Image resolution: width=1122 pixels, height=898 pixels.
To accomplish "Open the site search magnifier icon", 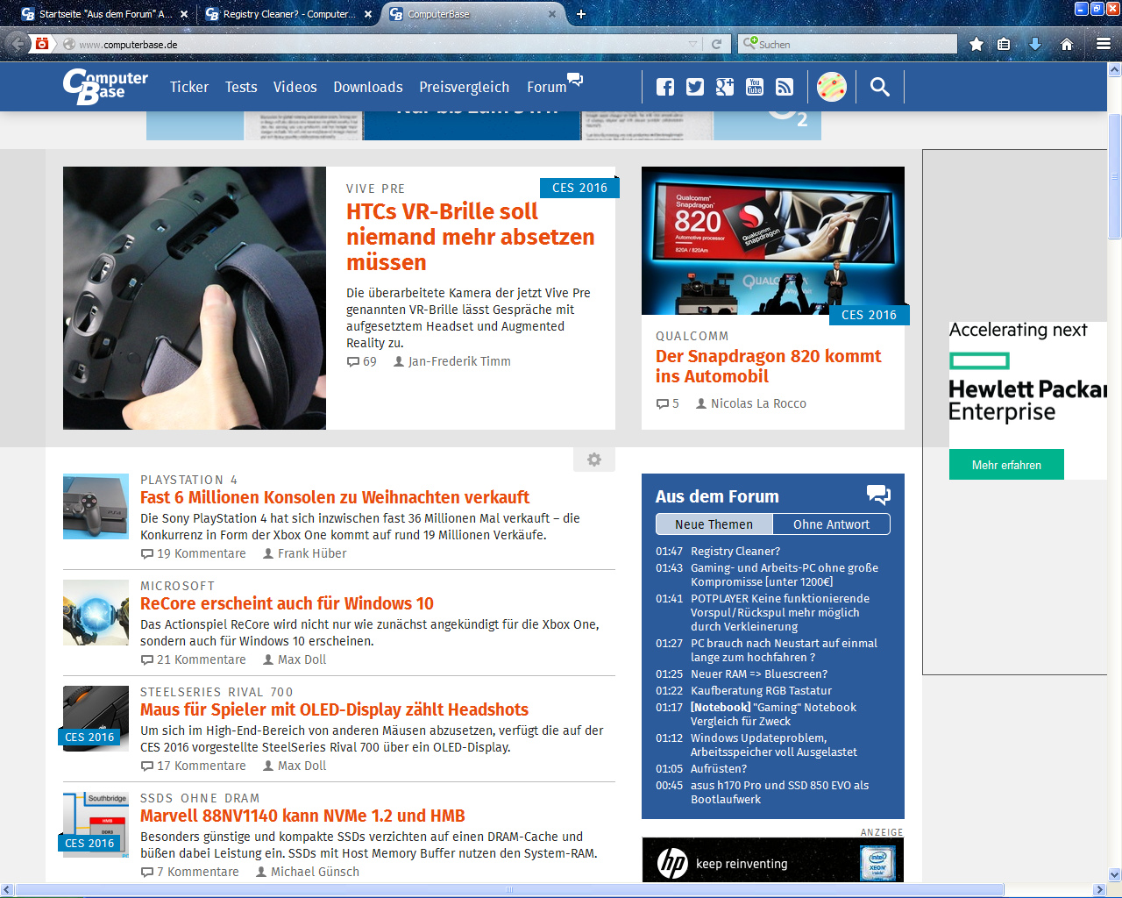I will pos(880,87).
